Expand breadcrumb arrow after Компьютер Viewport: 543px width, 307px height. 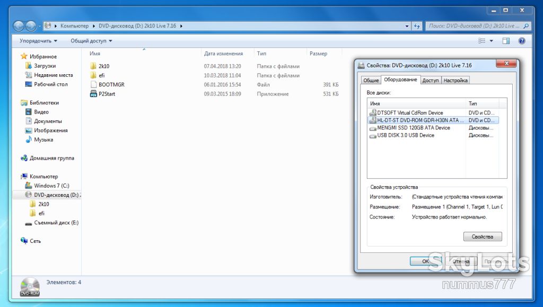pos(93,26)
